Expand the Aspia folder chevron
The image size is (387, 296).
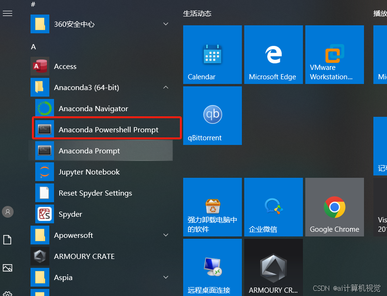166,277
